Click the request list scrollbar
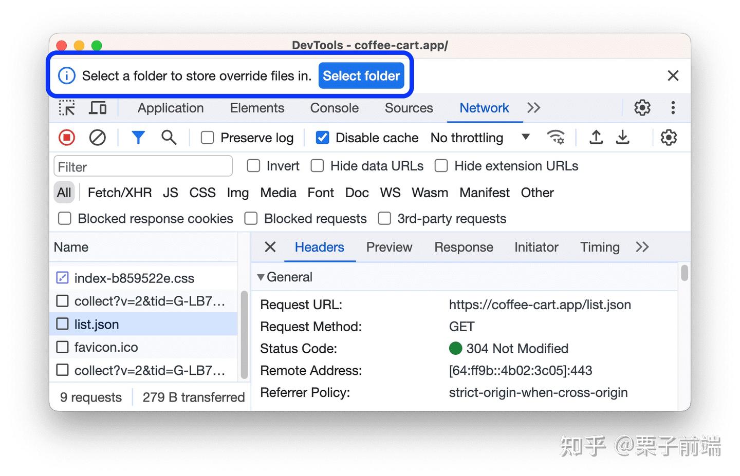Screen dimensions: 740x476 point(244,335)
